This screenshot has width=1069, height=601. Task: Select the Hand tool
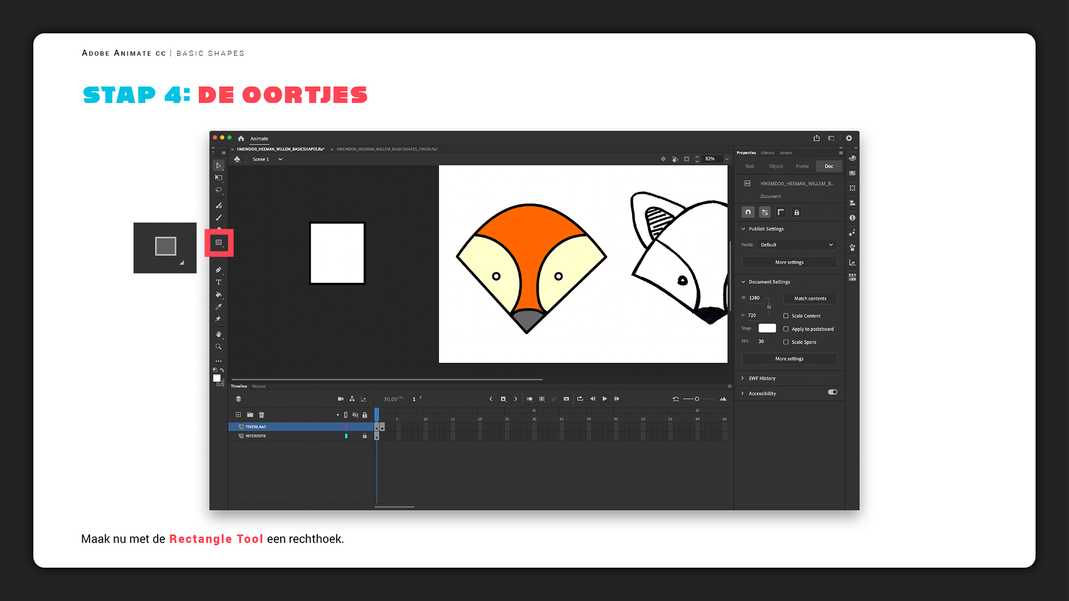218,334
